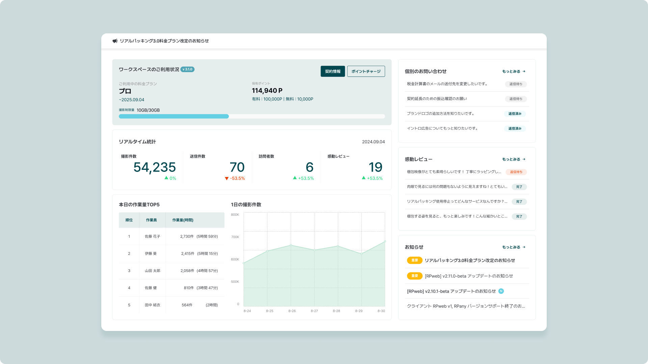Click the 8-26 data point on chart
Viewport: 648px width, 364px height.
coord(291,245)
